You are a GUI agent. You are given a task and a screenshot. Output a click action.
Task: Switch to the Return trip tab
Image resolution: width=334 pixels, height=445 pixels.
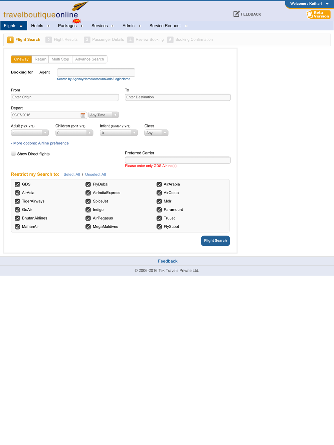click(40, 59)
